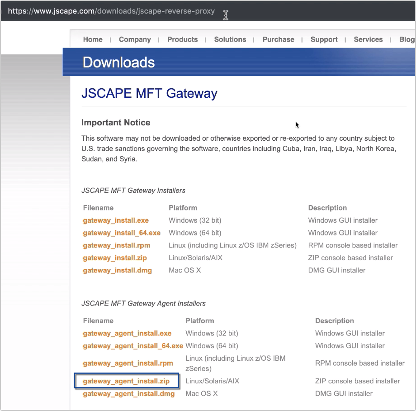Open the Home navigation menu item
Image resolution: width=416 pixels, height=411 pixels.
[x=93, y=39]
